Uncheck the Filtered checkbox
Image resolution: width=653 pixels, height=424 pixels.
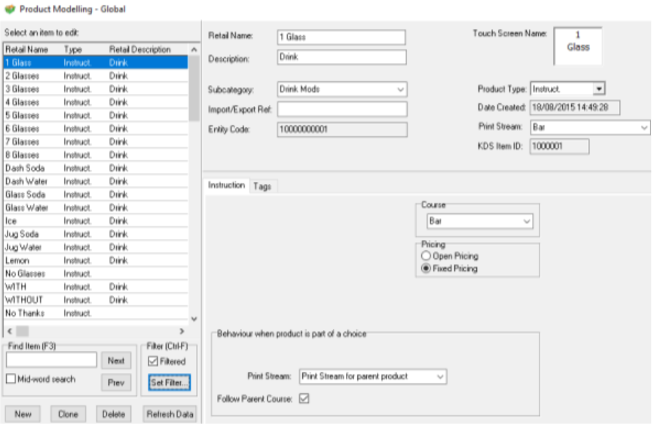(154, 362)
